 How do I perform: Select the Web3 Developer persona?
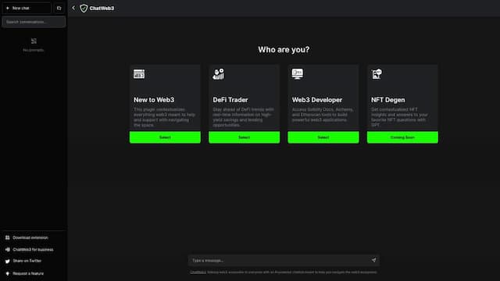tap(323, 137)
